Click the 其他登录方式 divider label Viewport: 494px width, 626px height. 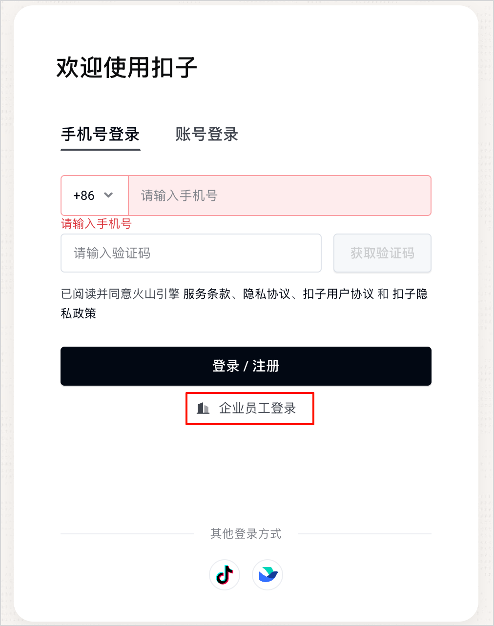246,534
